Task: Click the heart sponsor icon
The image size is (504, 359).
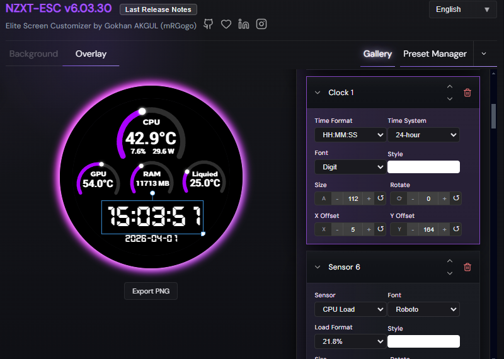Action: click(226, 24)
